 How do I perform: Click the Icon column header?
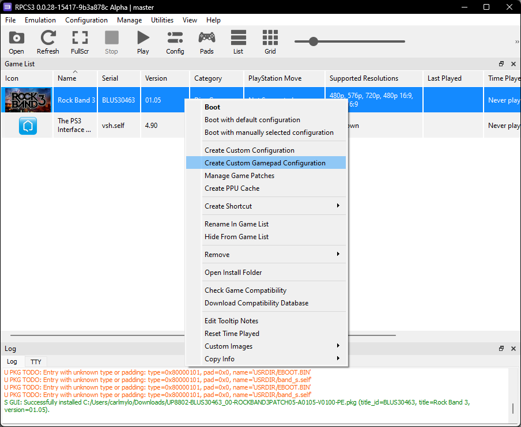(27, 78)
